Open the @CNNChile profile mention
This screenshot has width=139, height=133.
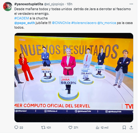(61, 23)
